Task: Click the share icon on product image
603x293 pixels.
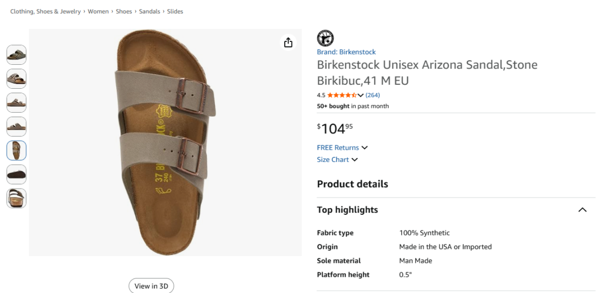Action: point(288,42)
